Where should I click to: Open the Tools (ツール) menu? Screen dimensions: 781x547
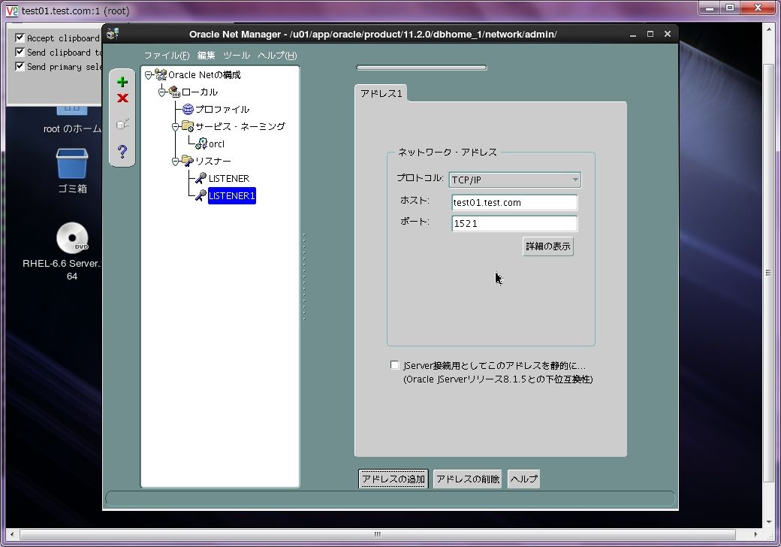point(237,56)
